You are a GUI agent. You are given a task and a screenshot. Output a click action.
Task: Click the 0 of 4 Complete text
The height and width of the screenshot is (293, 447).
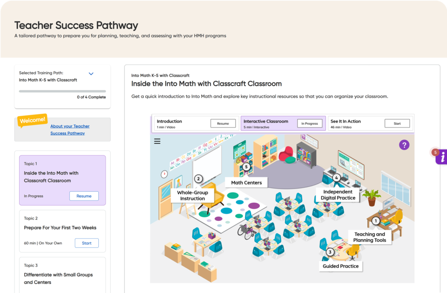(91, 97)
